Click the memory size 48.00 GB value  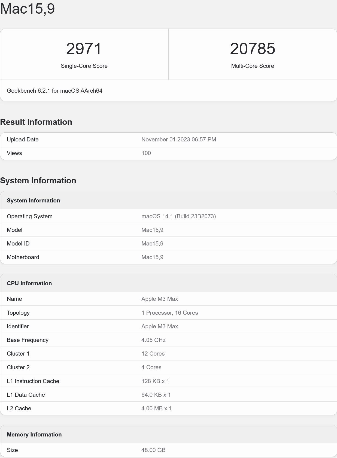click(153, 450)
